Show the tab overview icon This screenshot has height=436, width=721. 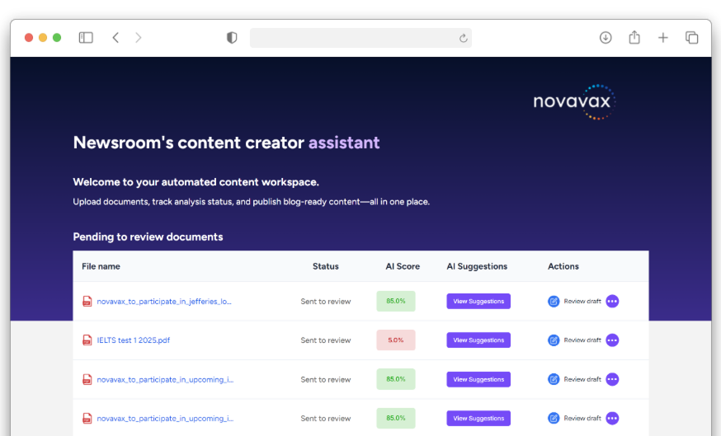(x=691, y=38)
